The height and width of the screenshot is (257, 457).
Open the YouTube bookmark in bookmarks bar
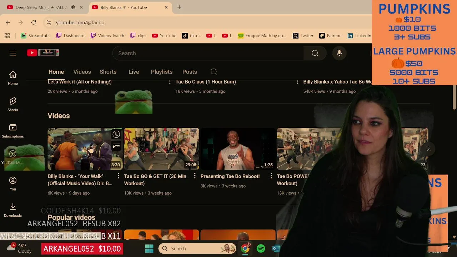pyautogui.click(x=164, y=36)
